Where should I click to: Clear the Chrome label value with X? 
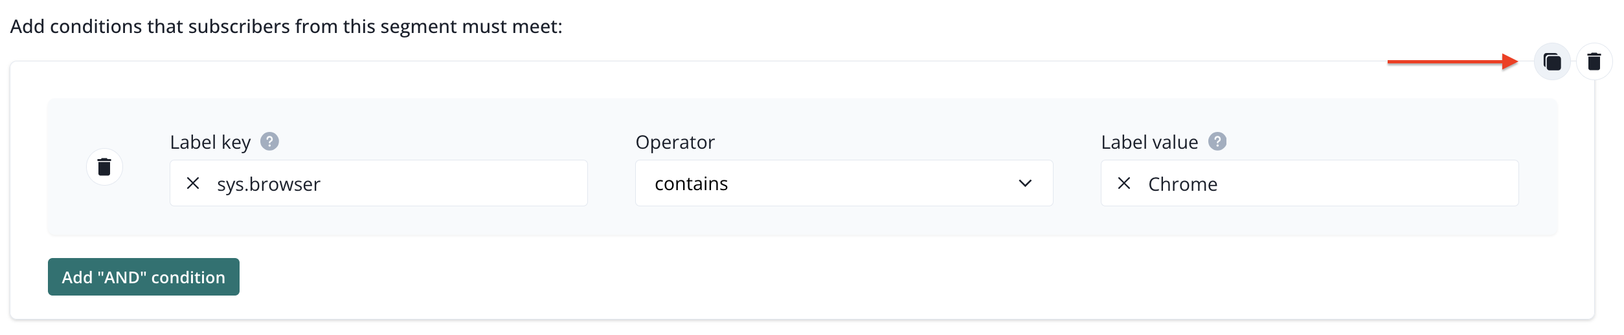pos(1124,184)
